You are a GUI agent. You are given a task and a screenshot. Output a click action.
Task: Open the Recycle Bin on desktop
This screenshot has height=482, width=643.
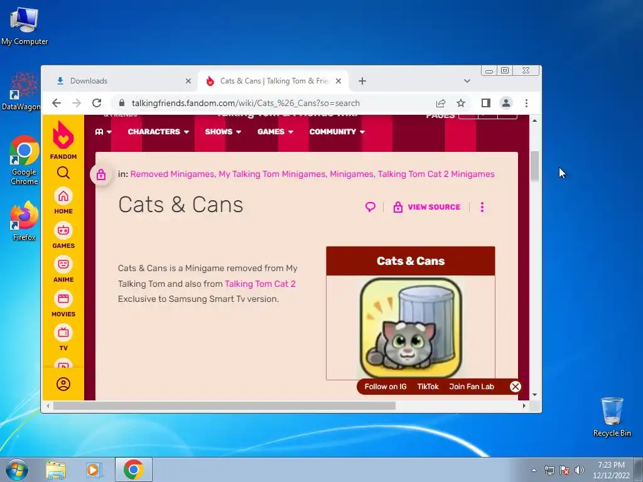[612, 417]
